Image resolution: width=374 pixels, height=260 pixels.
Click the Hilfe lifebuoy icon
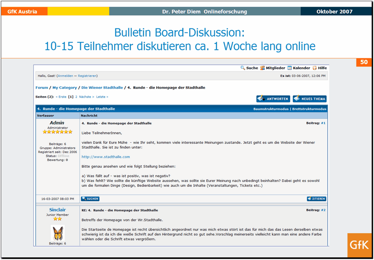(315, 68)
